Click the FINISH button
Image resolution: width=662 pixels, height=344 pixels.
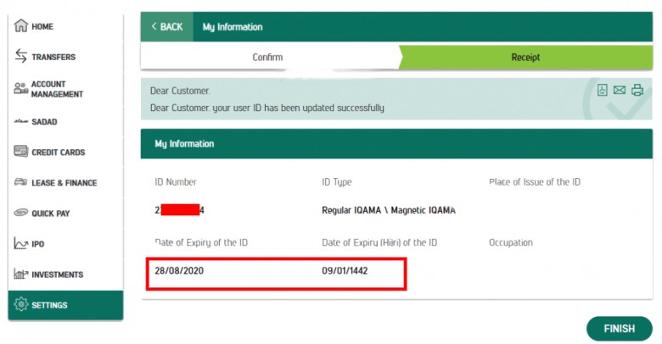click(620, 329)
